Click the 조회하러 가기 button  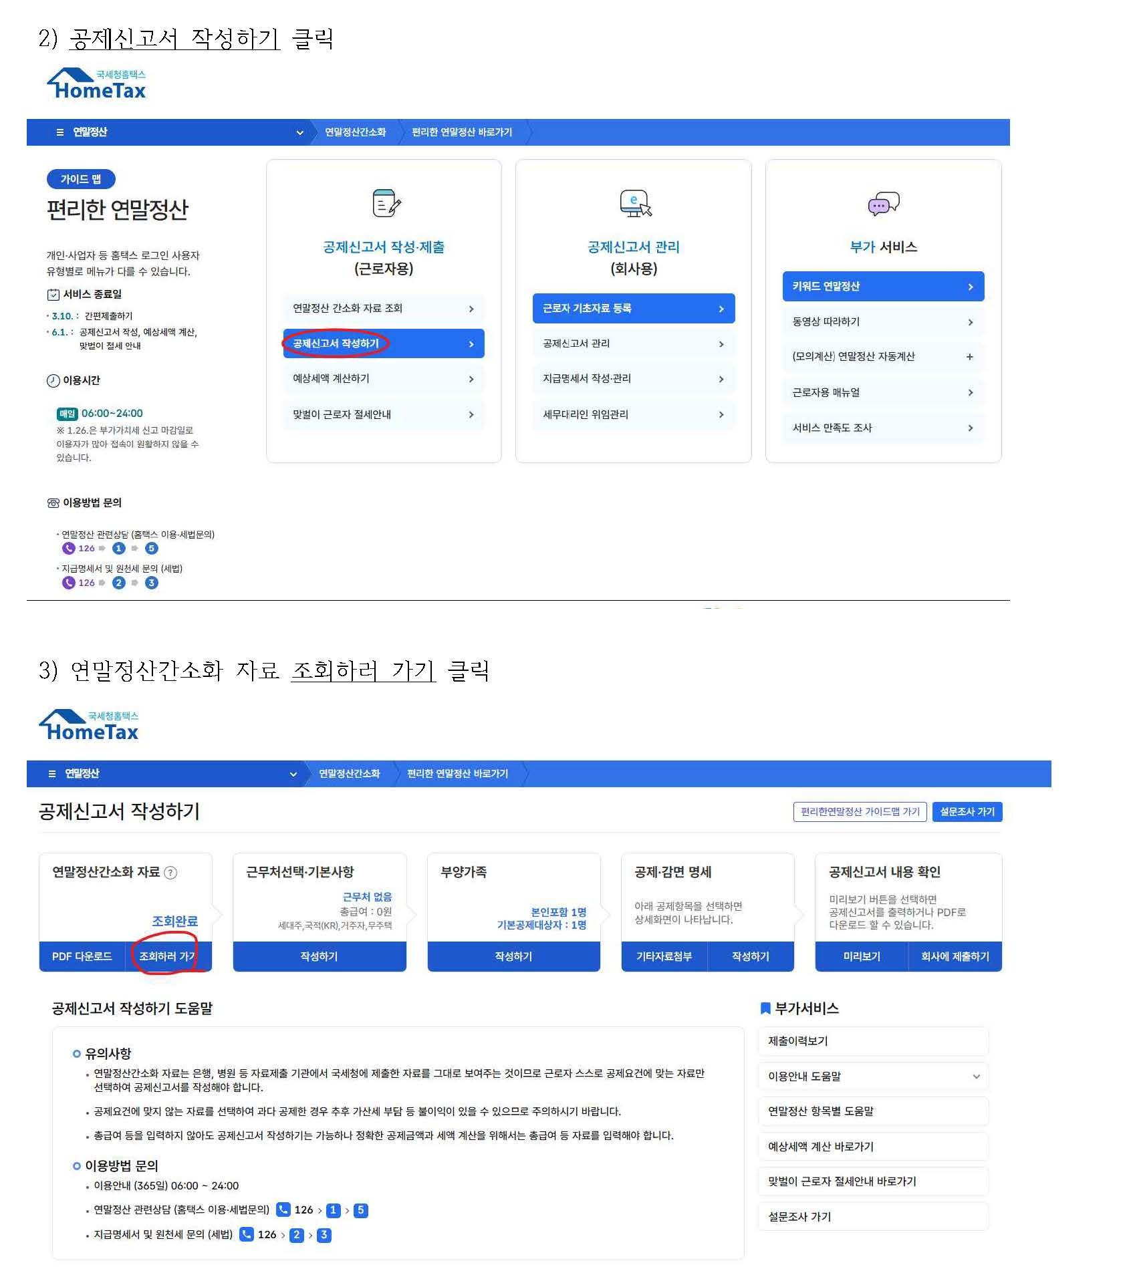click(168, 956)
